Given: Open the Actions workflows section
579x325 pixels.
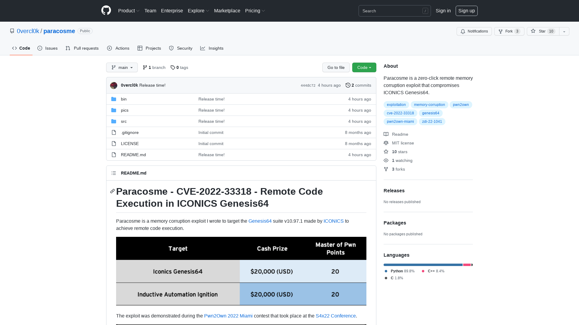Looking at the screenshot, I should pyautogui.click(x=118, y=48).
